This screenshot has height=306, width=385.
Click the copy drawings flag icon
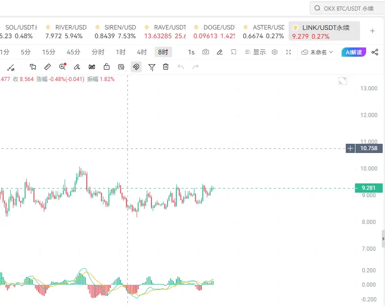pos(33,67)
